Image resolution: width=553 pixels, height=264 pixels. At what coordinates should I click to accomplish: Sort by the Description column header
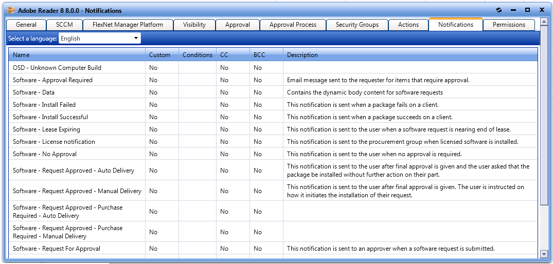[x=411, y=55]
